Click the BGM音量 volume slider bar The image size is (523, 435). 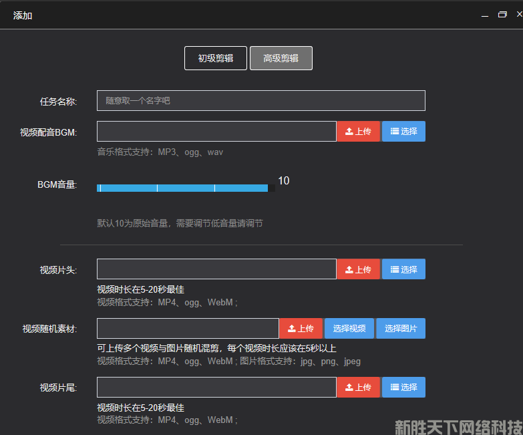[x=182, y=188]
